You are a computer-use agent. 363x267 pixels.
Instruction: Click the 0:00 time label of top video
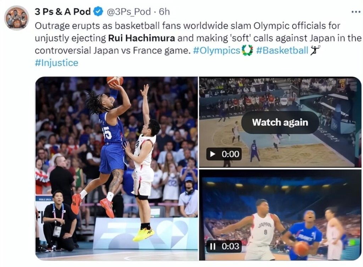tap(230, 154)
